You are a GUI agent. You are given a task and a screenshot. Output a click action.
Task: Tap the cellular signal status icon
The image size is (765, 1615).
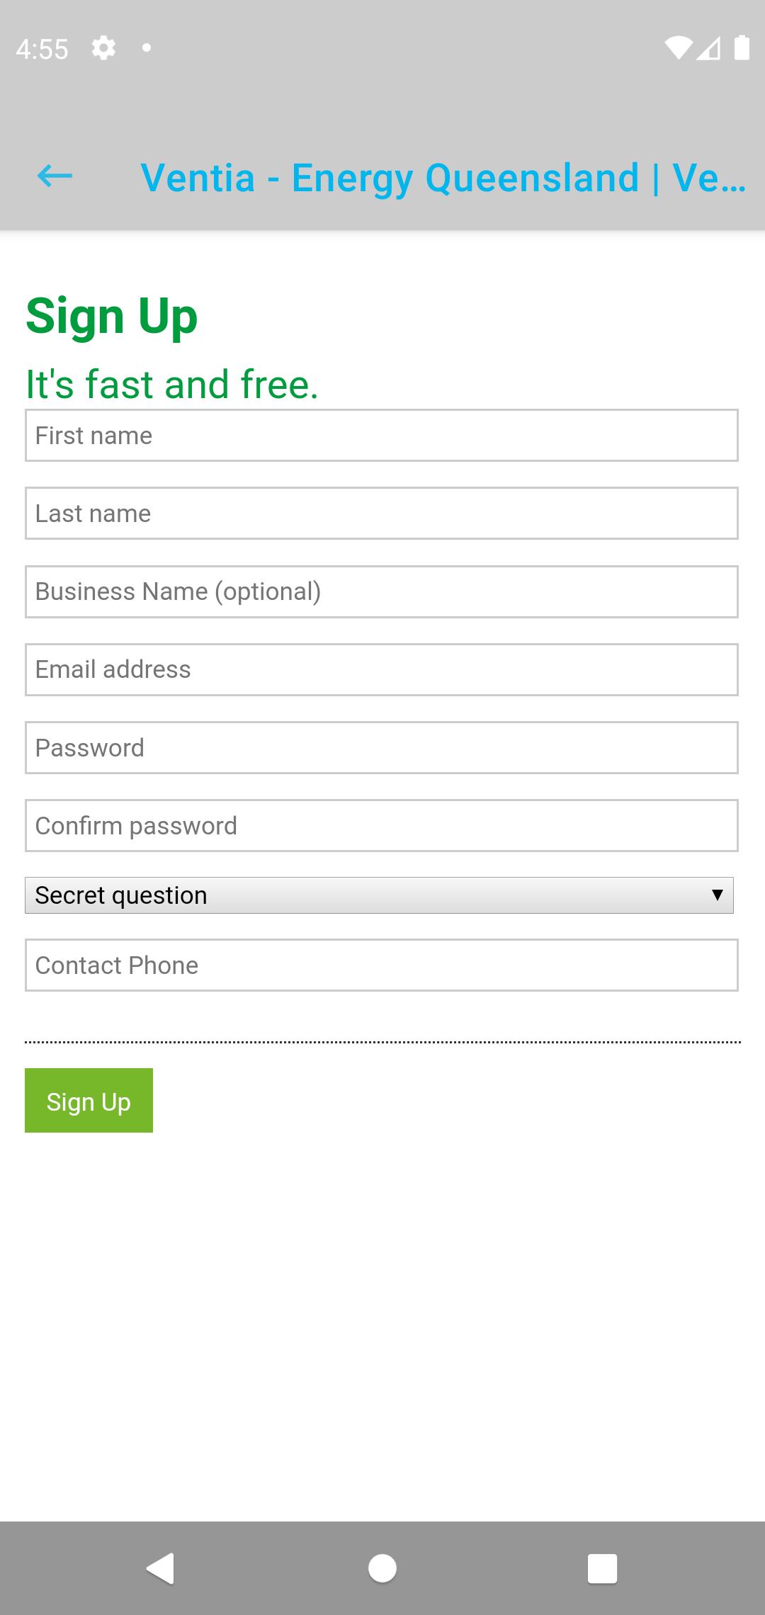pyautogui.click(x=709, y=47)
